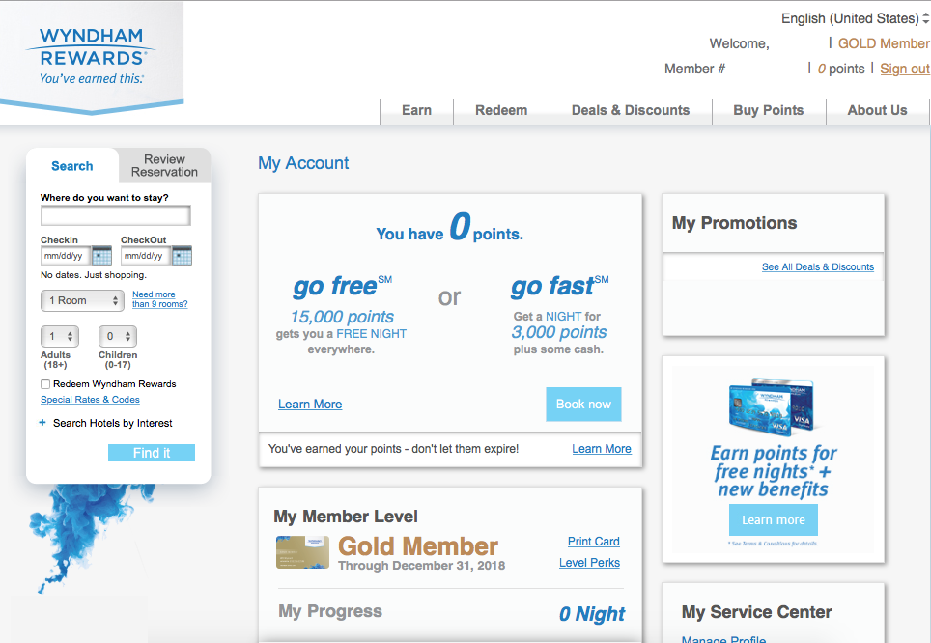Click the No dates. Just shopping. text
931x643 pixels.
94,275
